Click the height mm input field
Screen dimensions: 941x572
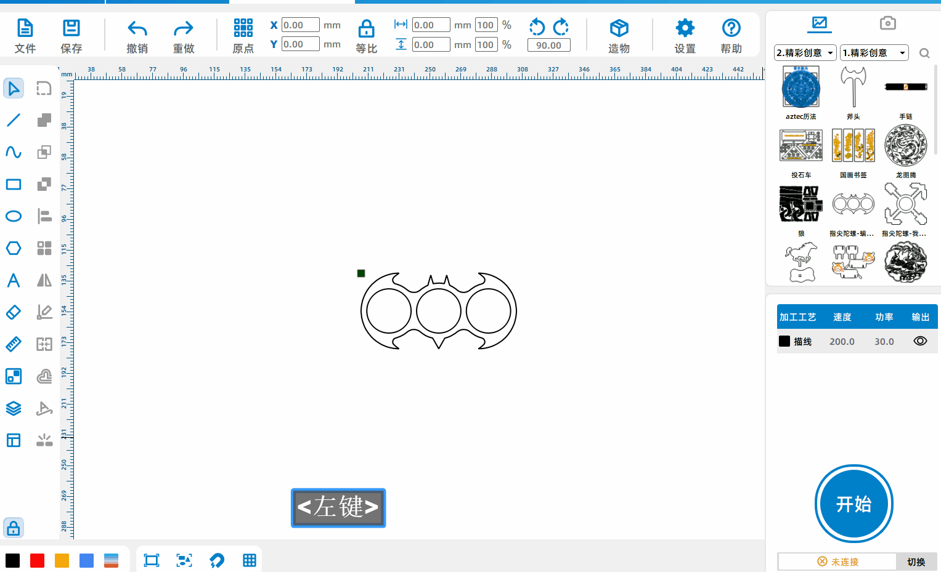pyautogui.click(x=431, y=45)
